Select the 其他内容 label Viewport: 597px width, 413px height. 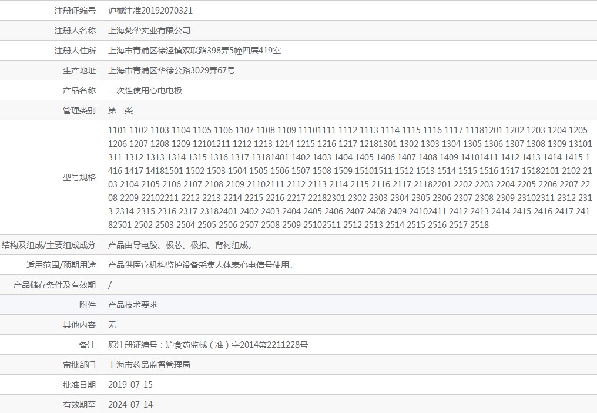pos(79,325)
